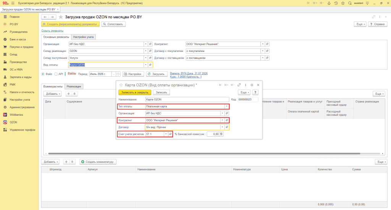Open calculator icon next to bank commission
The image size is (391, 210).
221,134
